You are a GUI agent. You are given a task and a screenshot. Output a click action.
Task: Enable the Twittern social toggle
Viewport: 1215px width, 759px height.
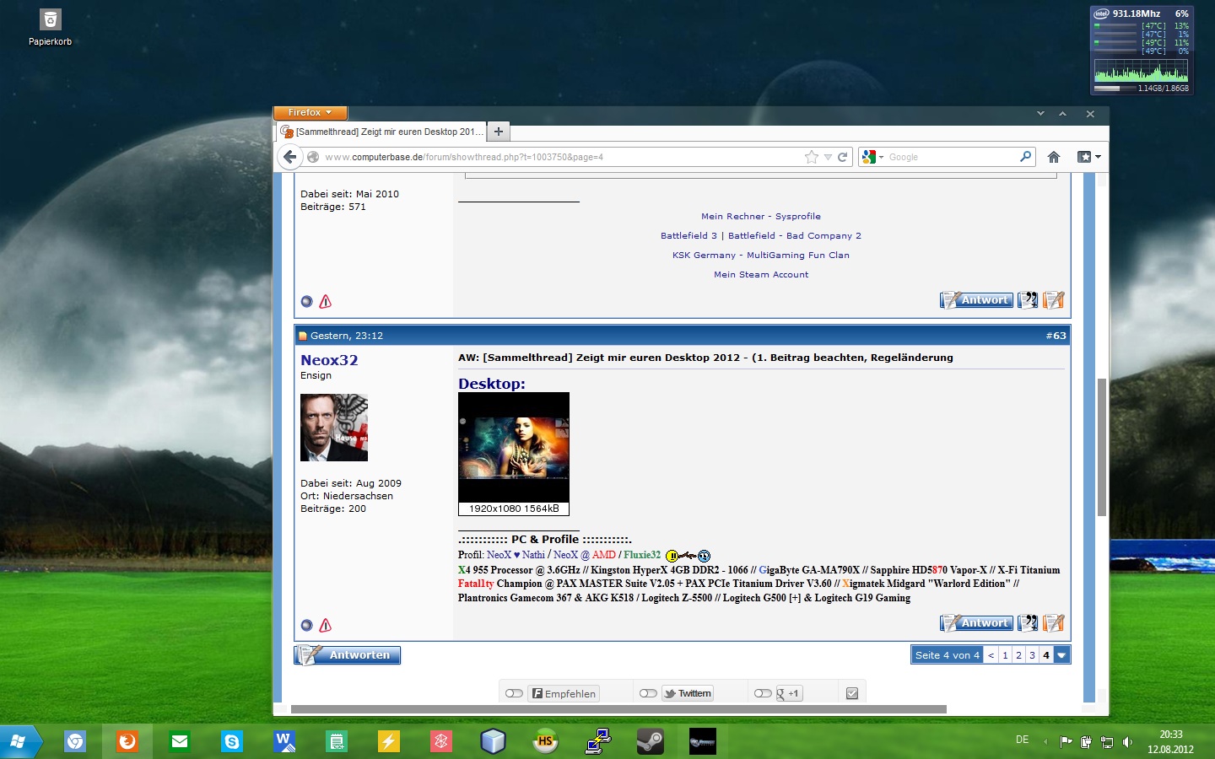coord(648,693)
